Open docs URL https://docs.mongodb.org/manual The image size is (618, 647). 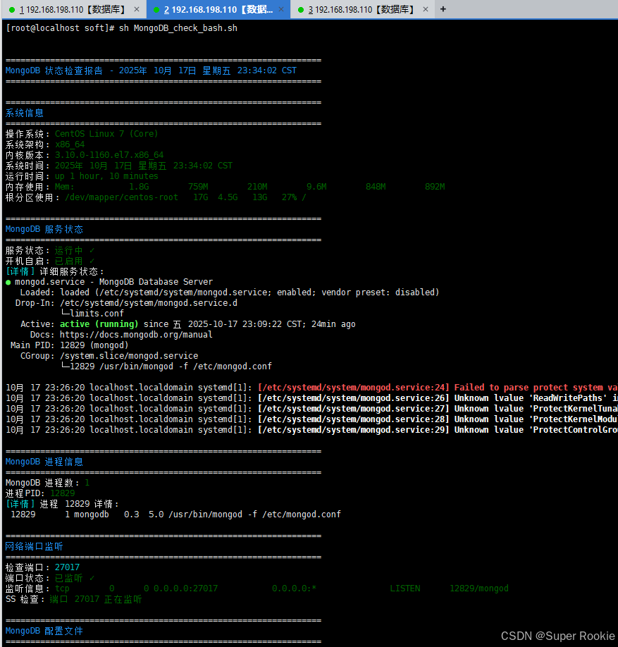click(136, 335)
